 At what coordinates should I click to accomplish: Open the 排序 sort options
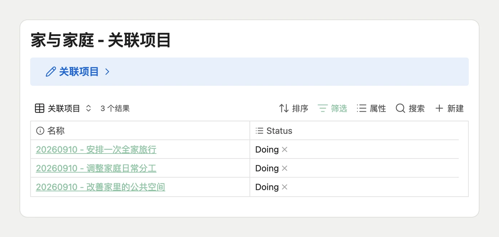[293, 108]
